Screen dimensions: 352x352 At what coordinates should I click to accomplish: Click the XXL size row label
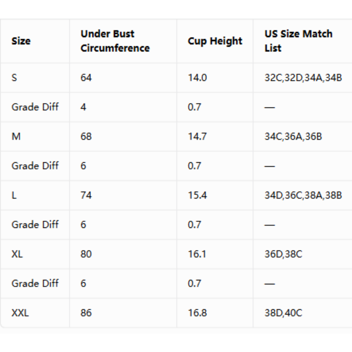[x=20, y=313]
